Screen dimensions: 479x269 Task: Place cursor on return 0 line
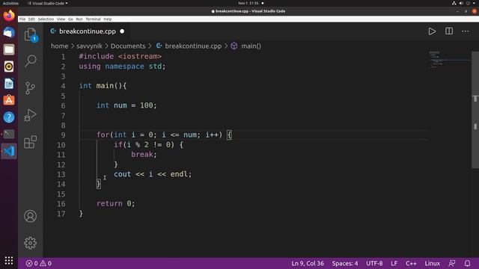coord(115,203)
